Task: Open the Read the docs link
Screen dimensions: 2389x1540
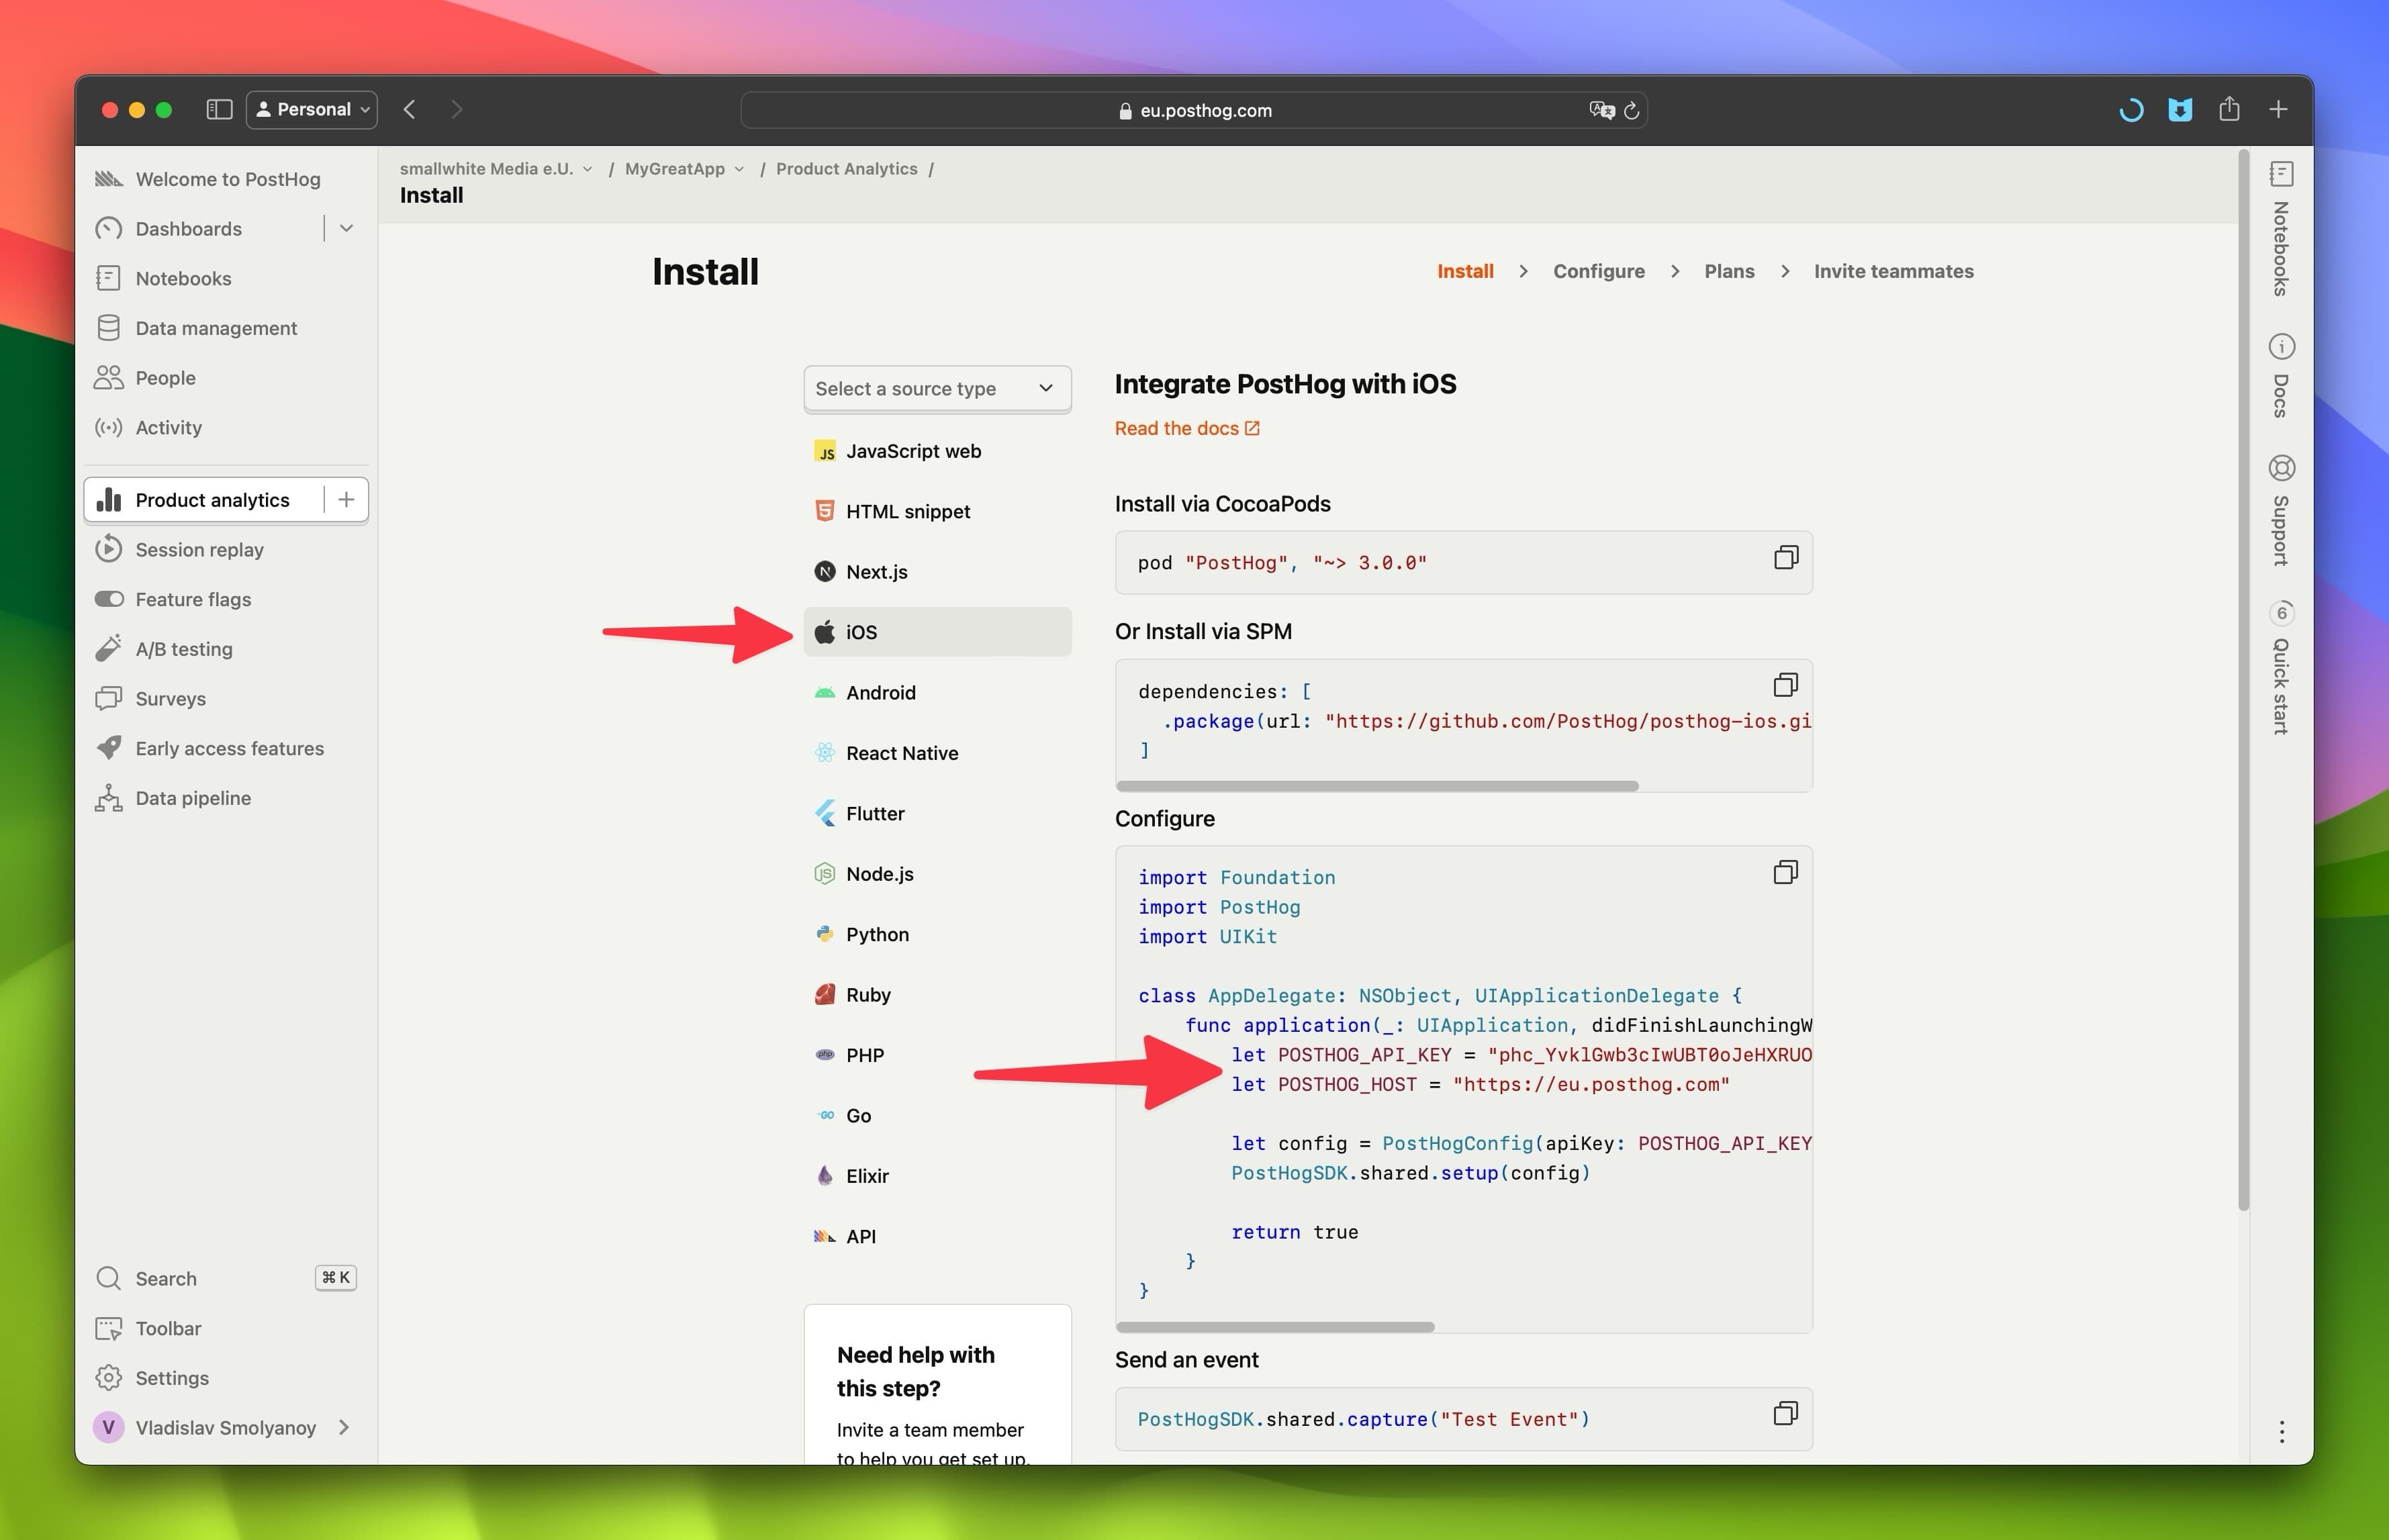Action: 1187,428
